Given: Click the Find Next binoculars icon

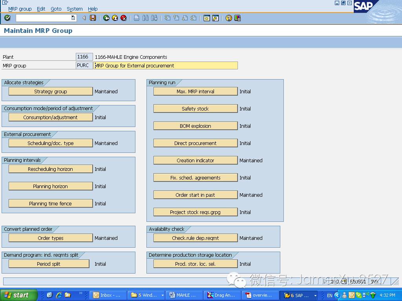Looking at the screenshot, I should 154,18.
